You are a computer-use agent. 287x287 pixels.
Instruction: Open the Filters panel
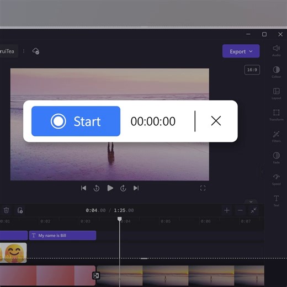277,136
